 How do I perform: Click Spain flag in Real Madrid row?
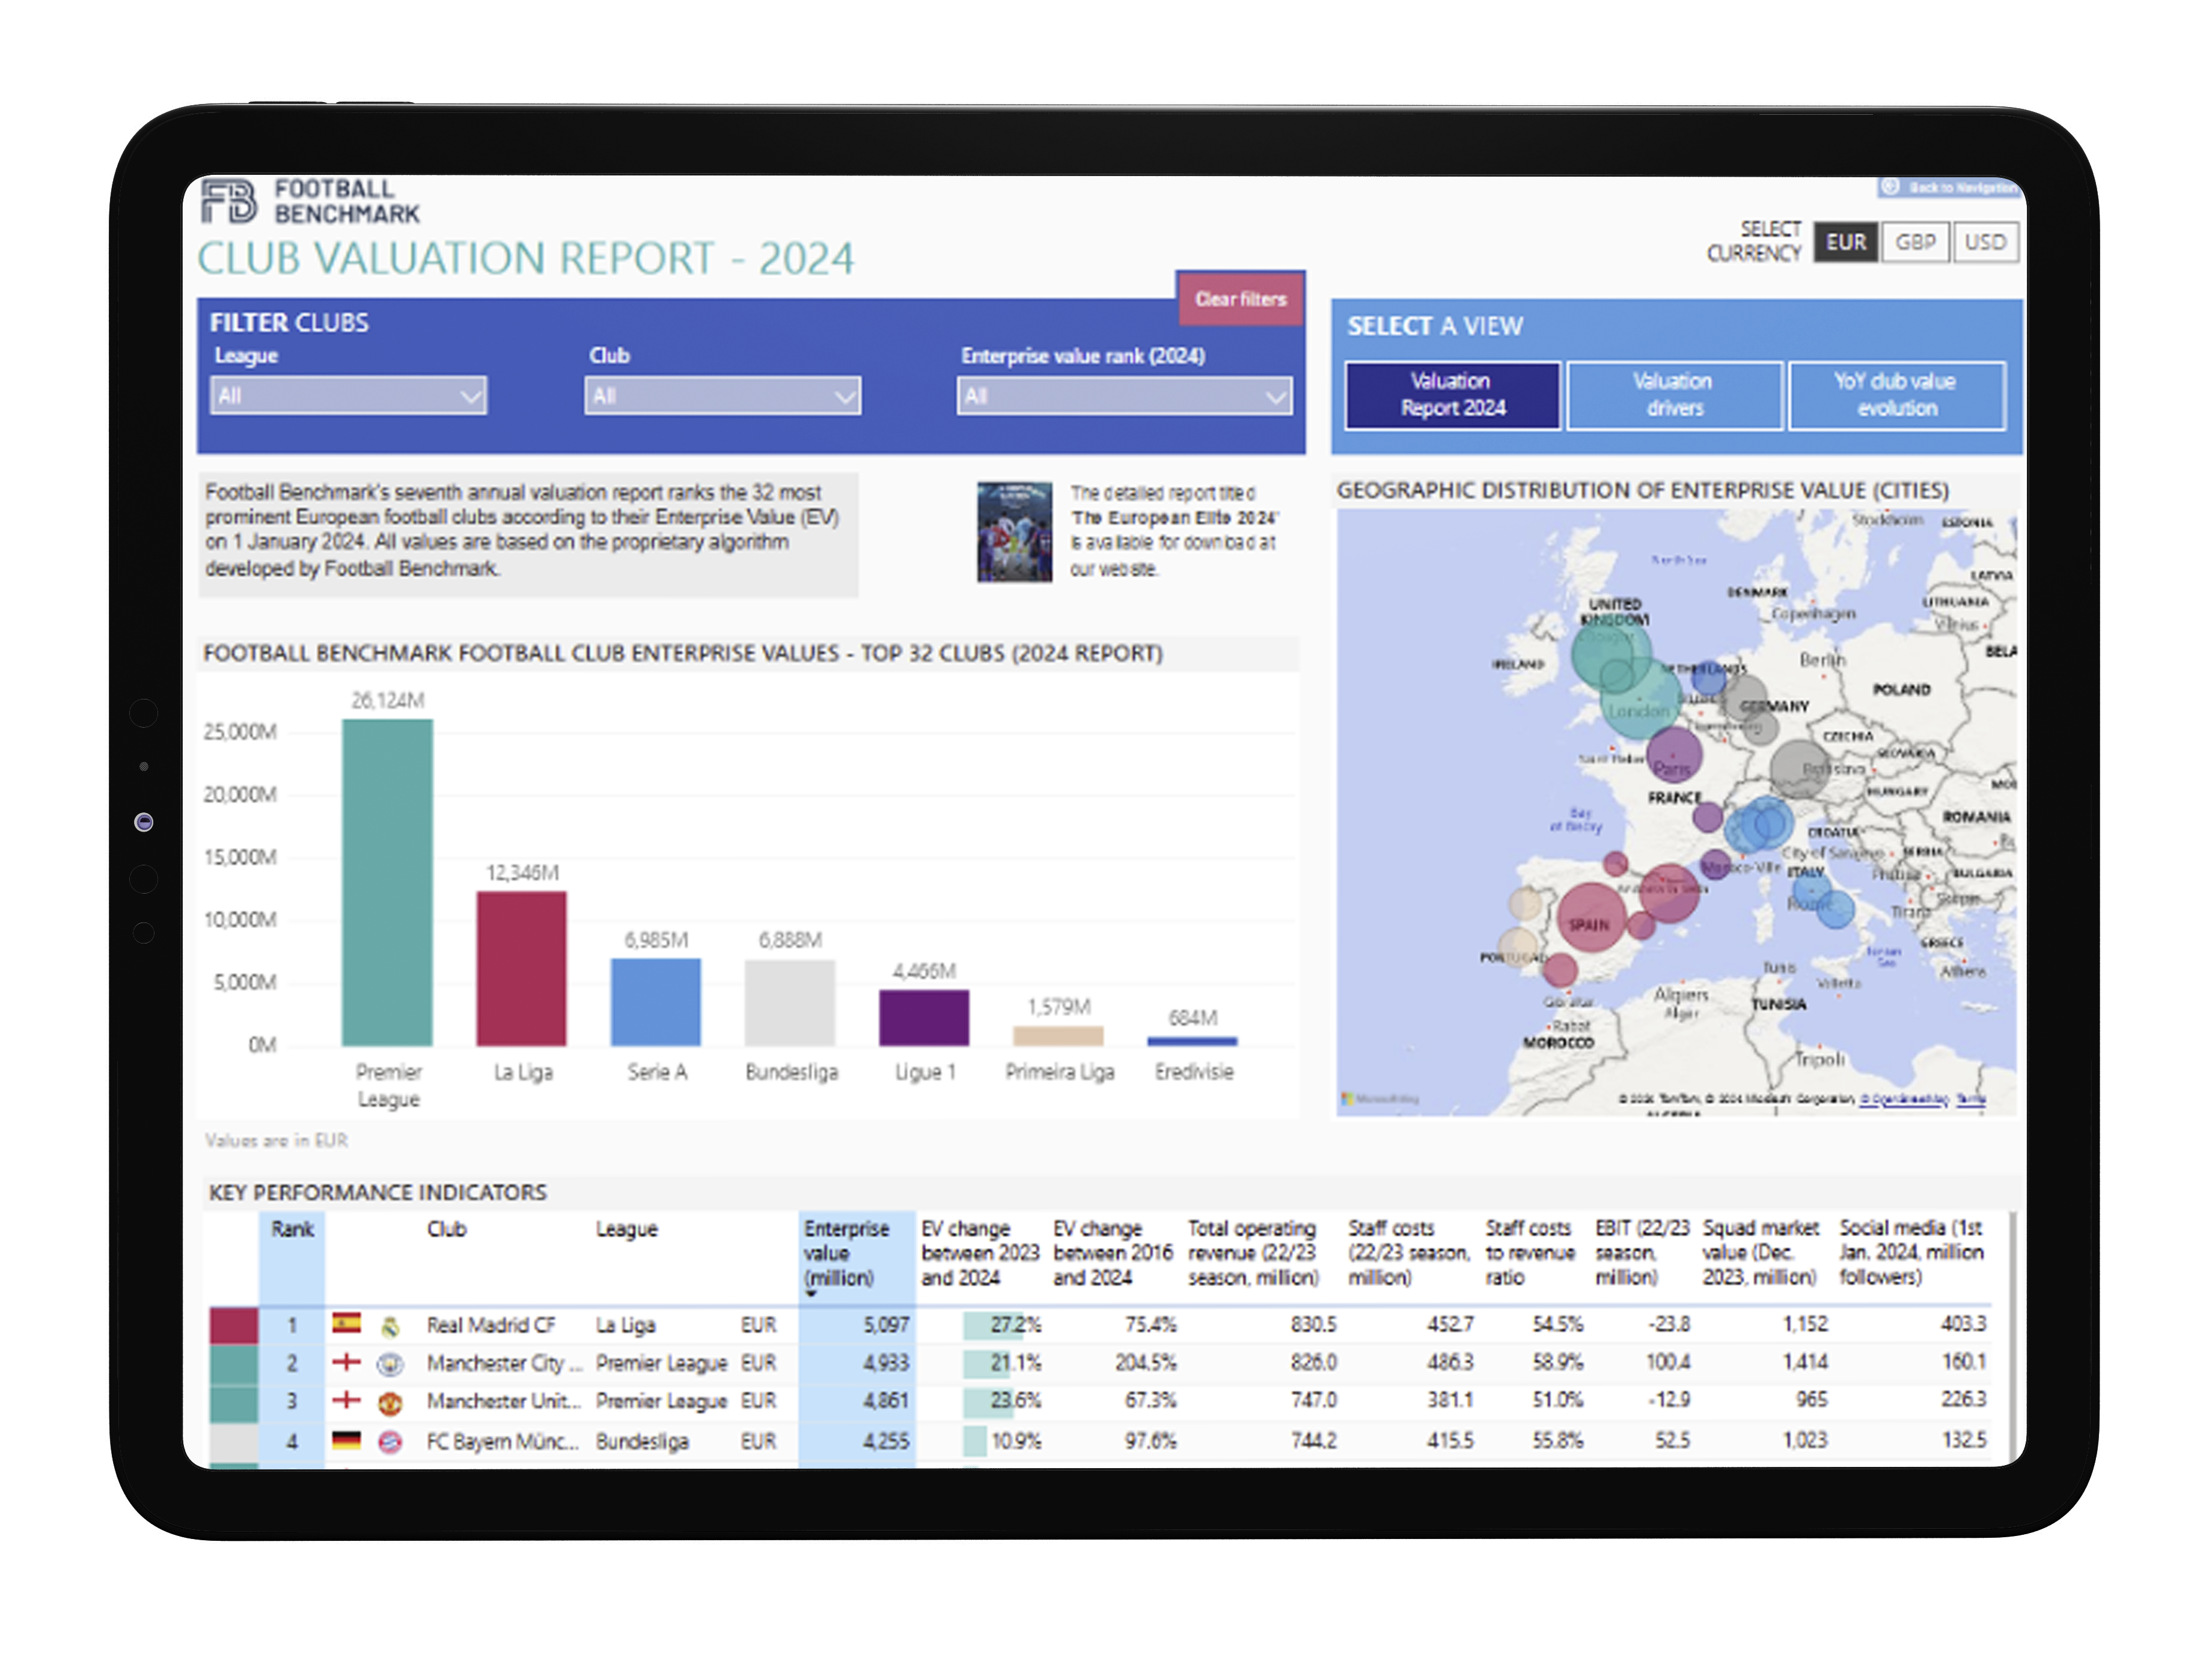pos(346,1324)
